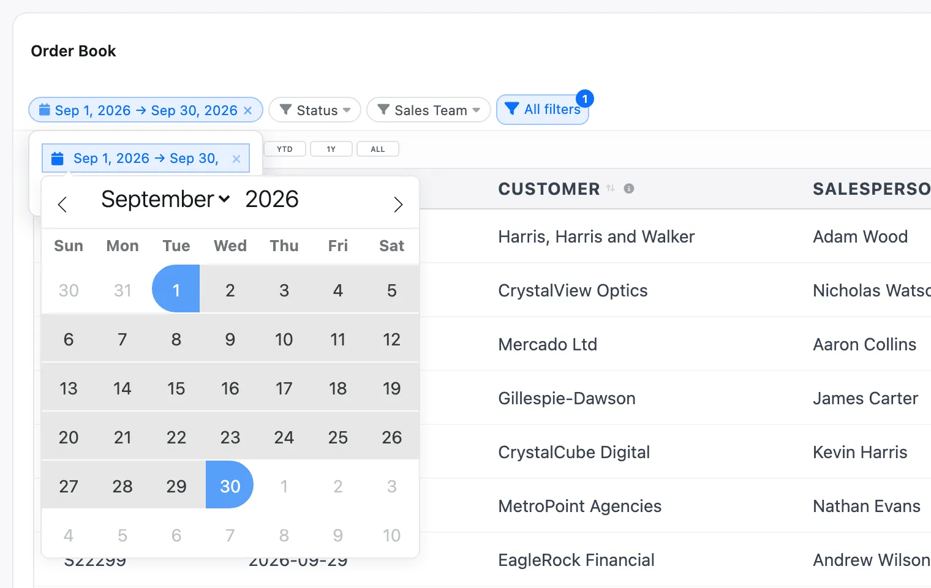Click the calendar icon in date filter chip
The width and height of the screenshot is (931, 588).
click(x=45, y=110)
